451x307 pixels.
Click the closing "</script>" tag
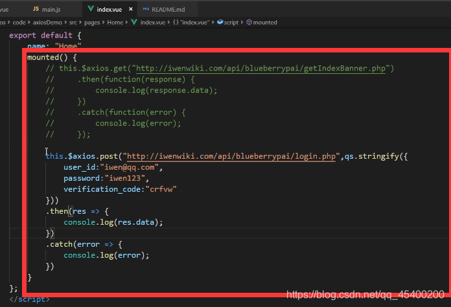[x=29, y=299]
